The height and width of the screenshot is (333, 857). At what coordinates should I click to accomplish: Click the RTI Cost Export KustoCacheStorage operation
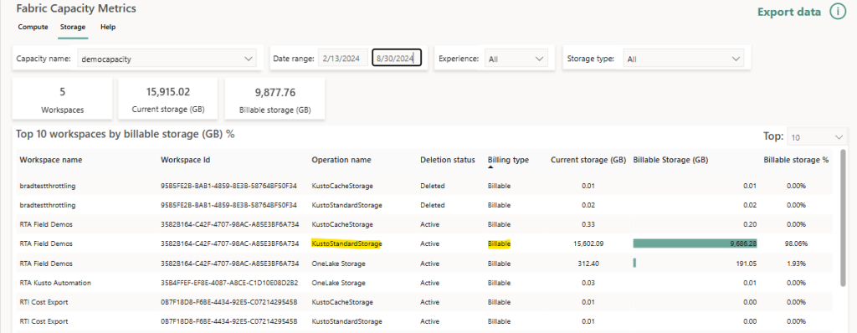(x=342, y=302)
